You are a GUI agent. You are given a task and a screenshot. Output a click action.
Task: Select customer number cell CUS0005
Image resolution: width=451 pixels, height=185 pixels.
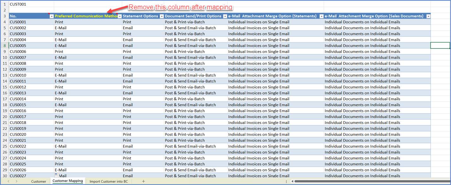pos(31,46)
